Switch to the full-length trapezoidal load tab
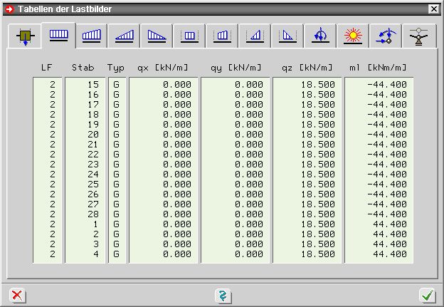 [x=92, y=35]
